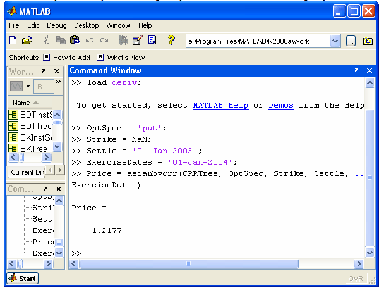Screen dimensions: 379x288
Task: Select the BDTInstSet variable in Workspace
Action: pyautogui.click(x=30, y=115)
